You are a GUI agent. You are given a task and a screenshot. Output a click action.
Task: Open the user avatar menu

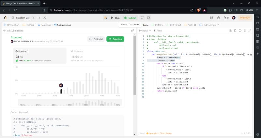234,18
